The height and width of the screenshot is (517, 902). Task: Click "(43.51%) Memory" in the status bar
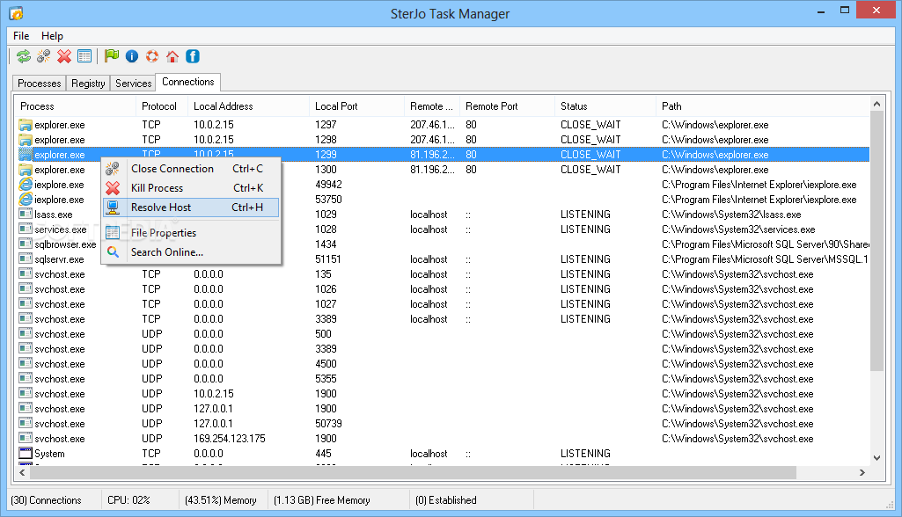220,500
